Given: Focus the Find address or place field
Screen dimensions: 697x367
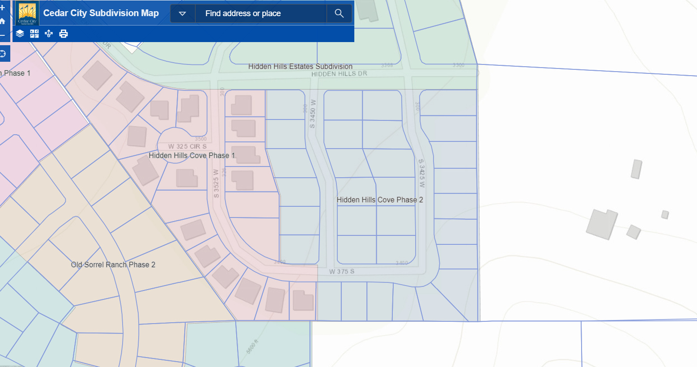Looking at the screenshot, I should pos(261,13).
